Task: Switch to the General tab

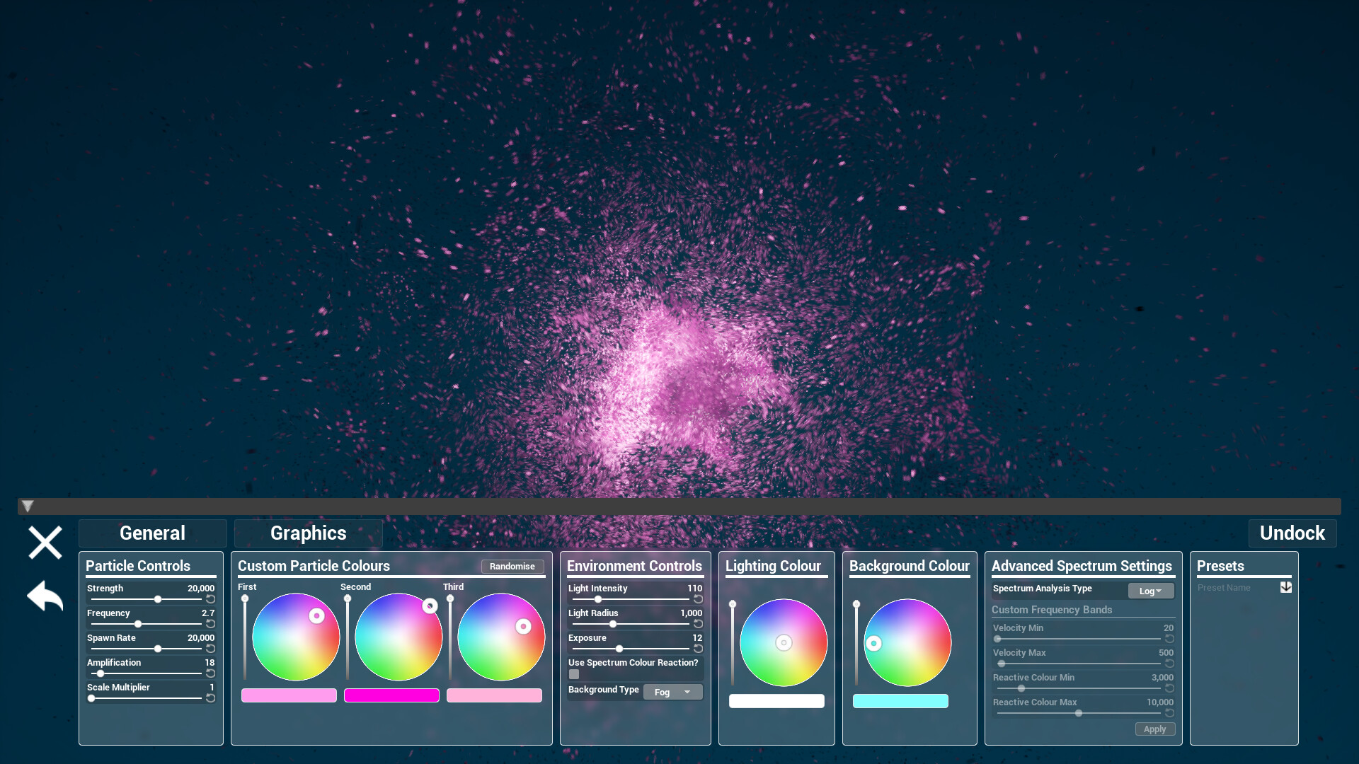Action: pos(152,533)
